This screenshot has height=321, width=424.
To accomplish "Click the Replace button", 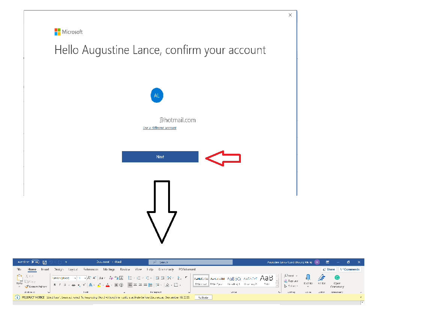I will click(291, 281).
